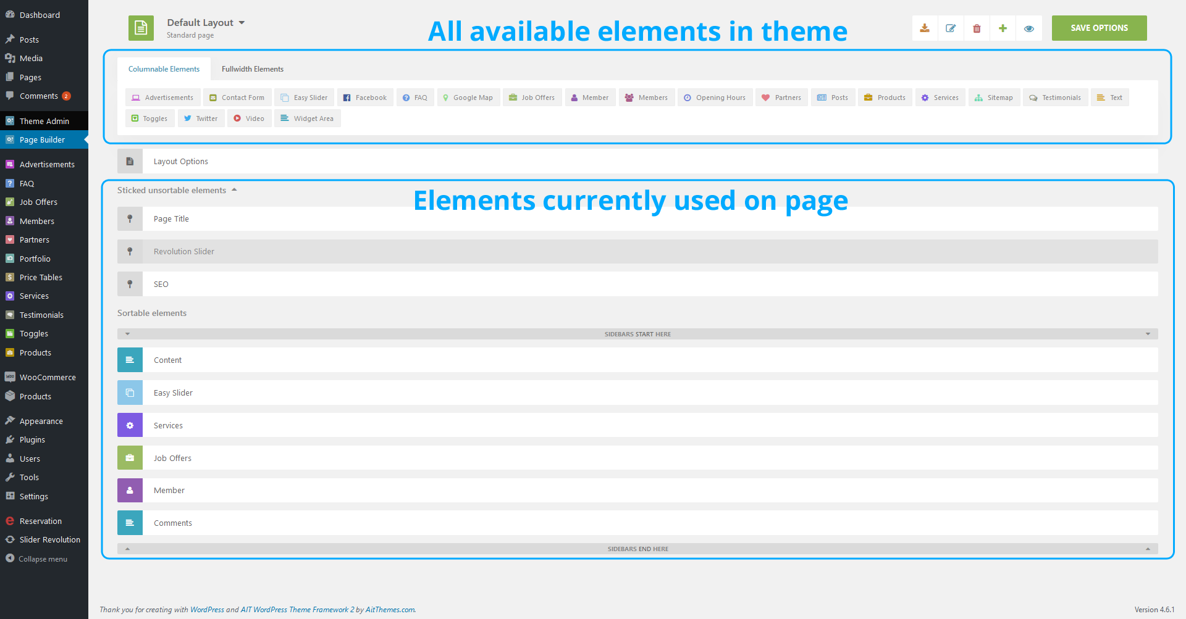This screenshot has height=619, width=1186.
Task: Click the Revolution Slider pin icon
Action: click(x=130, y=251)
